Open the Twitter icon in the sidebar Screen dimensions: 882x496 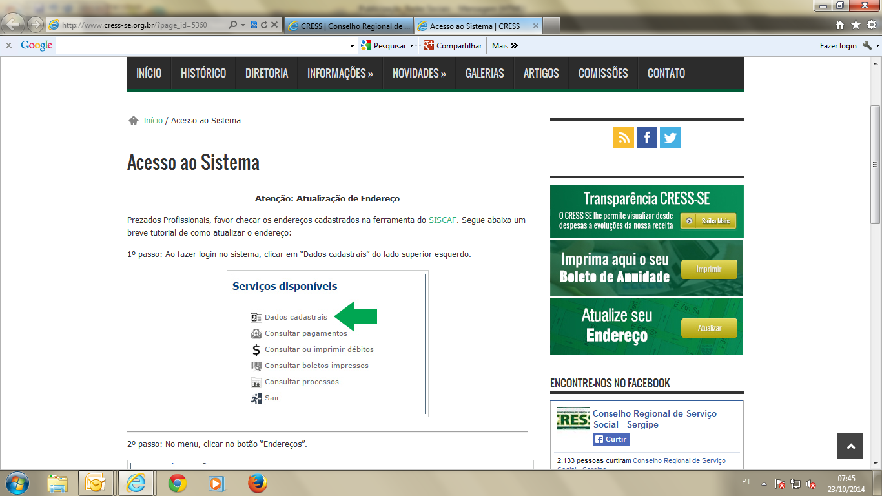670,138
